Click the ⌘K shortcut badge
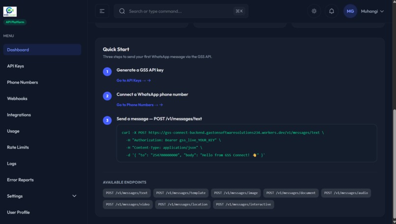Image resolution: width=396 pixels, height=224 pixels. [x=239, y=11]
